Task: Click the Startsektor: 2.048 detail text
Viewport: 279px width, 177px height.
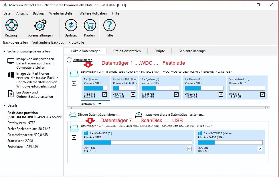Action: click(20, 141)
